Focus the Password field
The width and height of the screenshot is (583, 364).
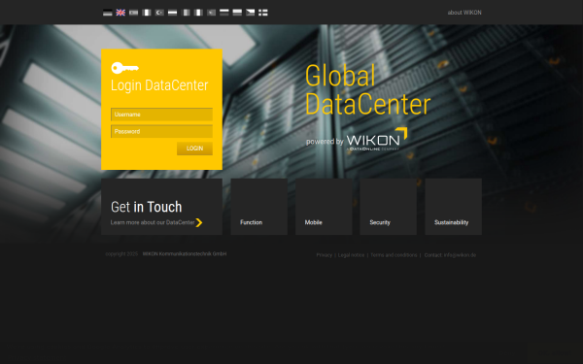pos(161,131)
